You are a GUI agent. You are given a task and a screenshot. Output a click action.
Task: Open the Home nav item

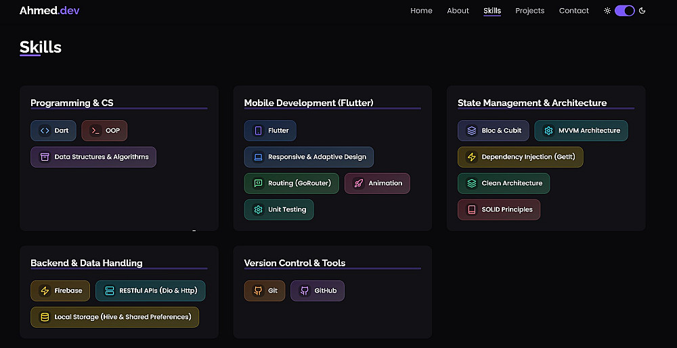[x=421, y=11]
